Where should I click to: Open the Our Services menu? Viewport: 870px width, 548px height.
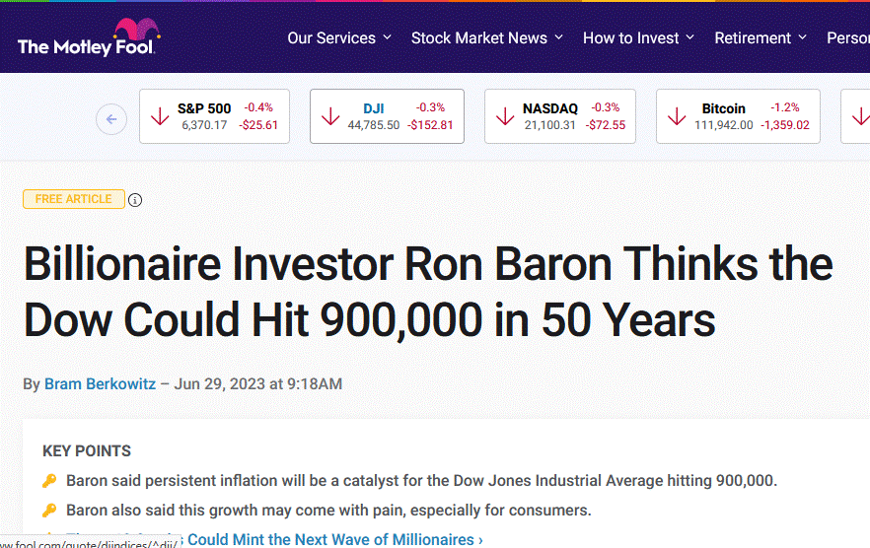(339, 37)
